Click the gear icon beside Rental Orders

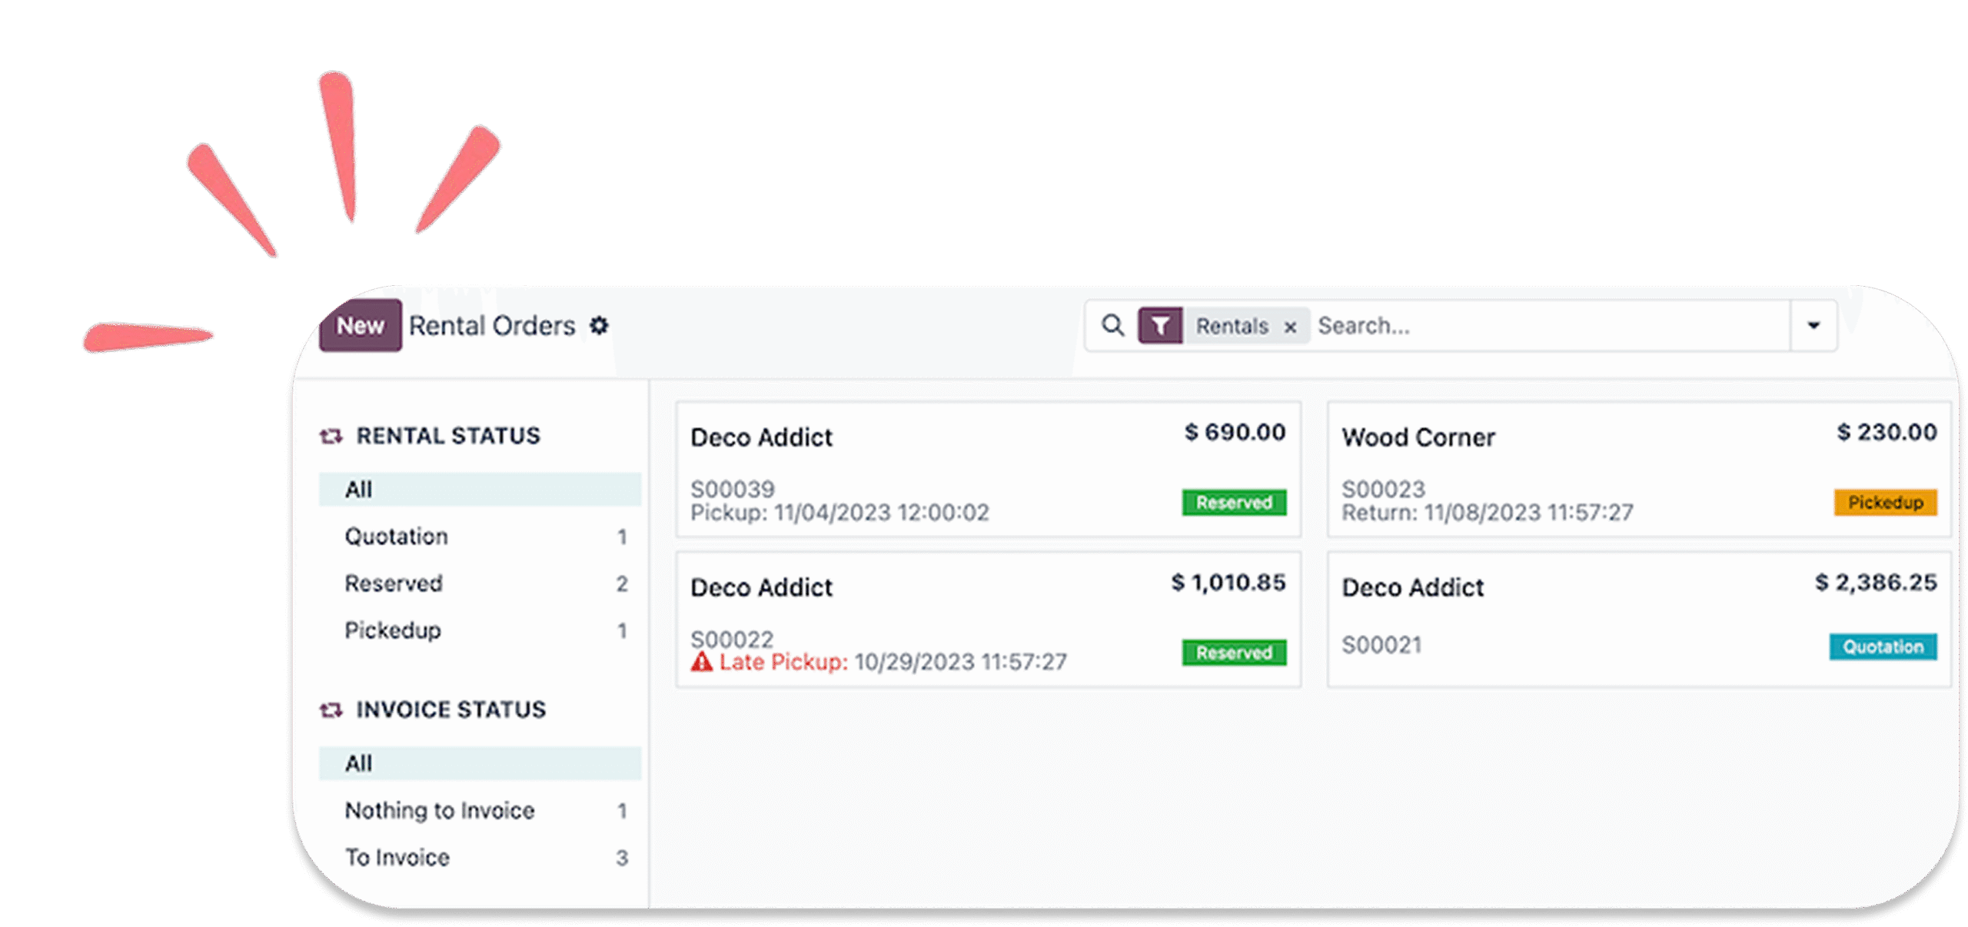(x=599, y=326)
